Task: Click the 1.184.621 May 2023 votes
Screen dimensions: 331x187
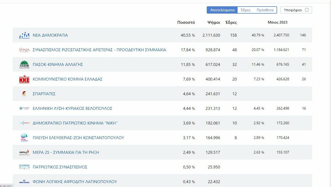Action: coord(282,50)
